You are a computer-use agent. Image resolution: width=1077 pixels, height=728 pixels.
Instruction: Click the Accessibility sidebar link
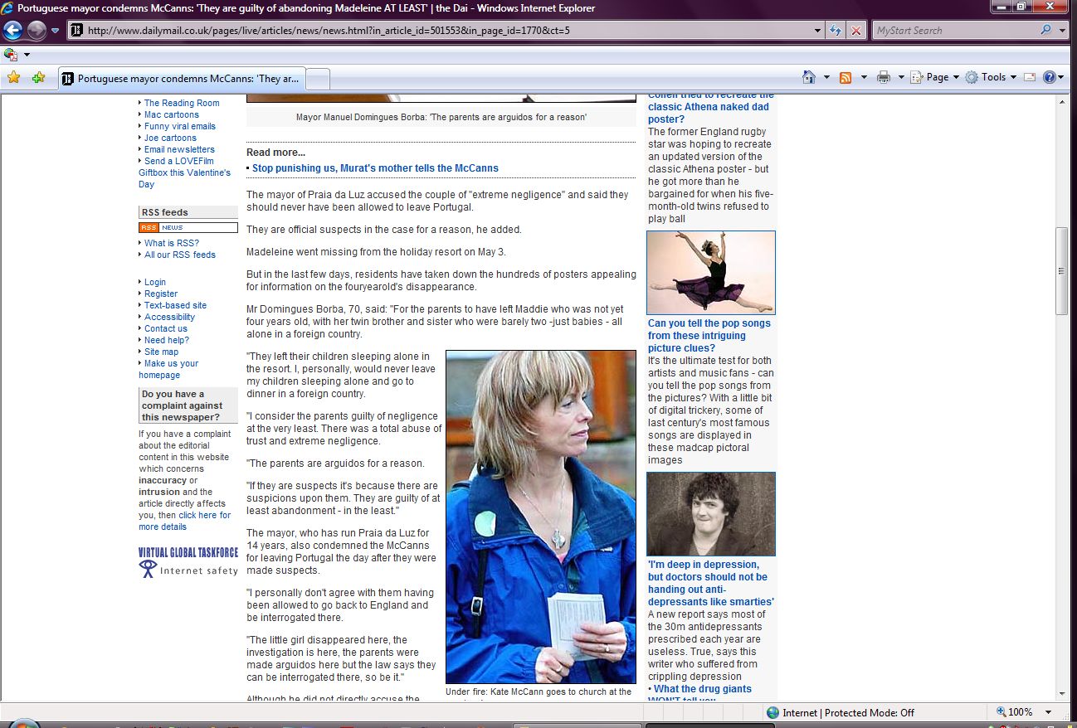tap(169, 317)
